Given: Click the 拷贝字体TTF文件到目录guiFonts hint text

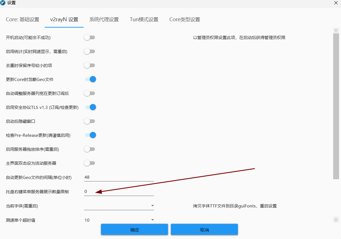Looking at the screenshot, I should pos(235,206).
